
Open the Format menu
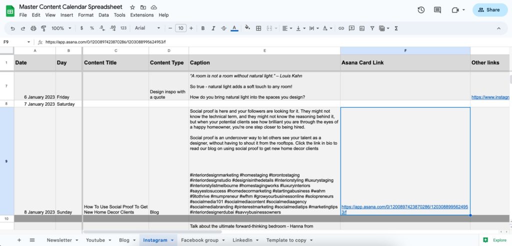86,15
